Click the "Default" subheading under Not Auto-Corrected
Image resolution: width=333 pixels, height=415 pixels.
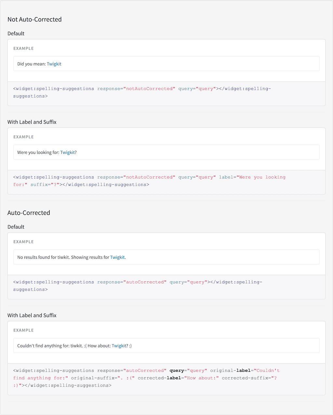coord(16,34)
